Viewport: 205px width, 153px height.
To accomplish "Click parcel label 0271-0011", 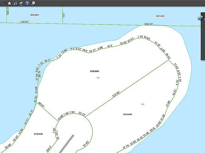I will 161,16.
